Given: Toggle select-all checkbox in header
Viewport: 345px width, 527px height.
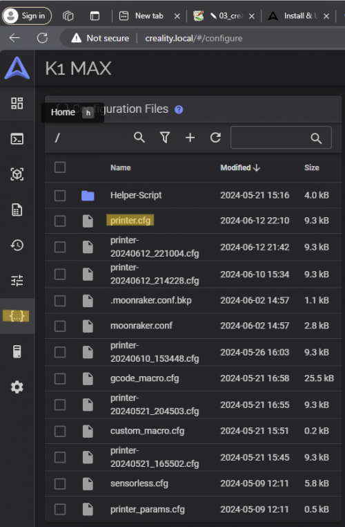Looking at the screenshot, I should [x=60, y=167].
